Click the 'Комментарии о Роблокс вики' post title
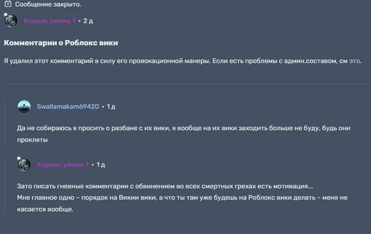This screenshot has width=371, height=234. (x=61, y=43)
